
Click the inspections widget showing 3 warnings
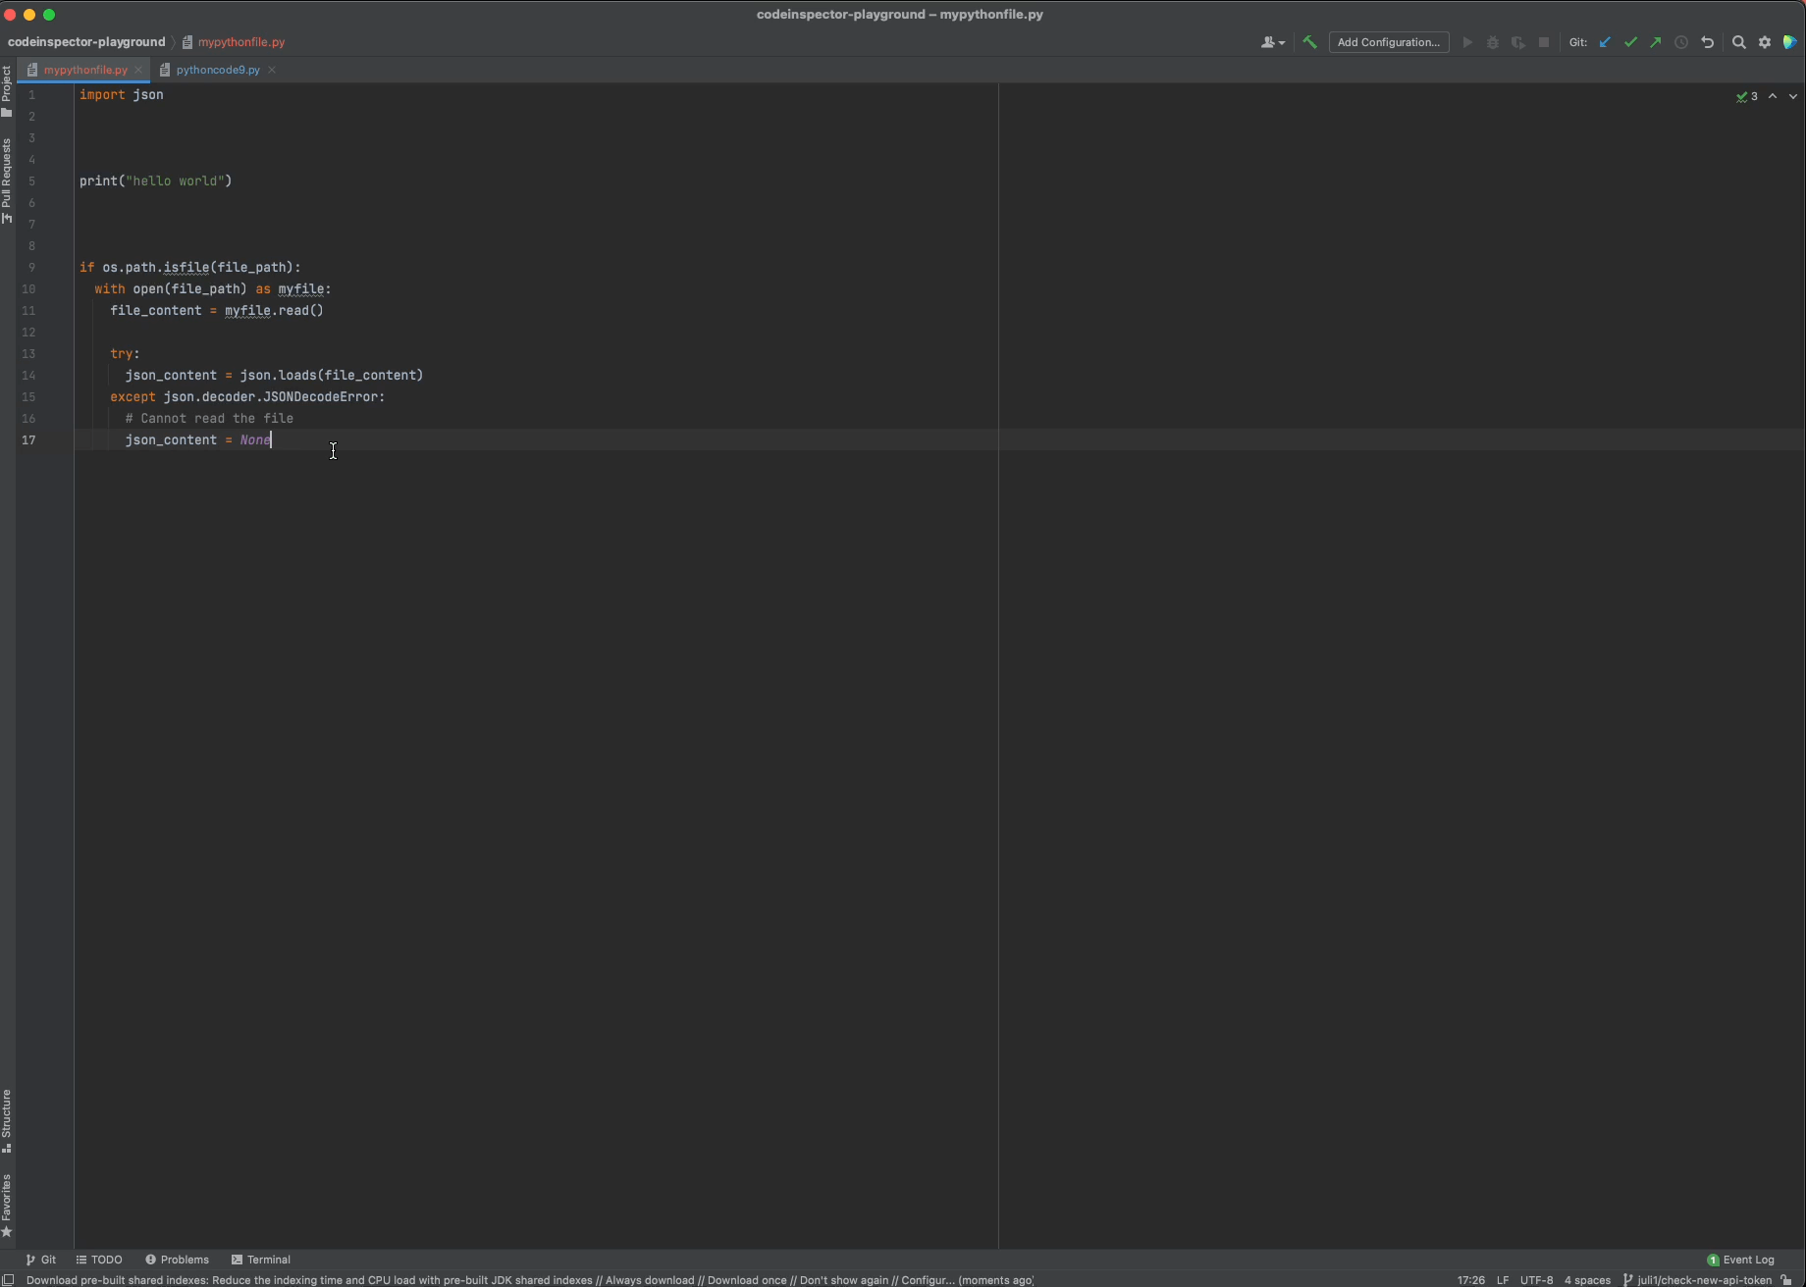pyautogui.click(x=1747, y=96)
